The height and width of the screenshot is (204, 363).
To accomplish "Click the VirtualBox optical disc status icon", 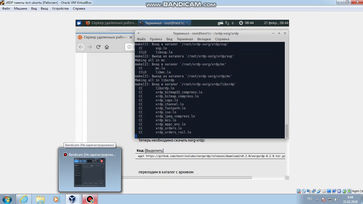I will pyautogui.click(x=304, y=191).
